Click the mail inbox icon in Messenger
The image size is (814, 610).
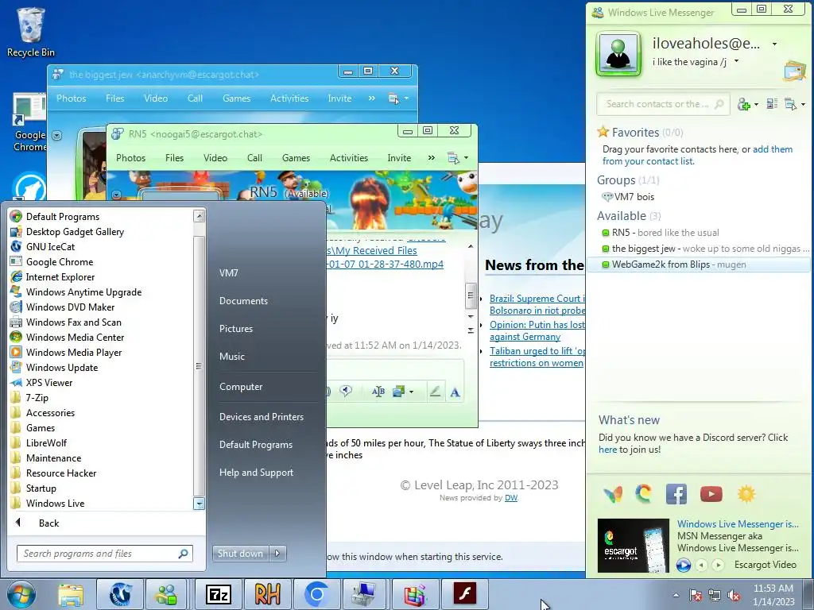tap(794, 71)
